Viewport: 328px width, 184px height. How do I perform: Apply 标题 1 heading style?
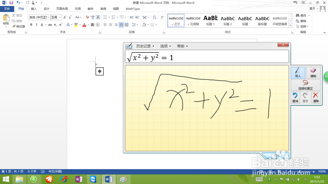211,21
